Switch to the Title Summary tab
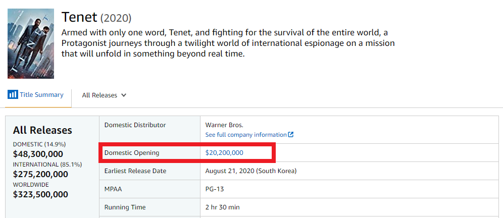The height and width of the screenshot is (218, 503). [41, 95]
